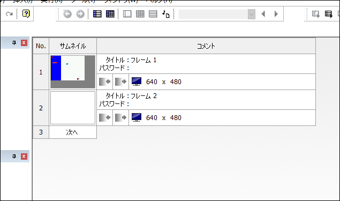Image resolution: width=340 pixels, height=201 pixels.
Task: Click the title text フレーム 2
Action: 143,96
